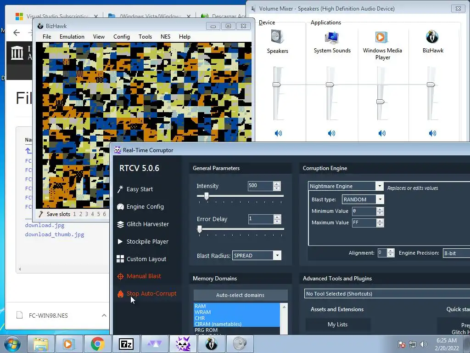470x353 pixels.
Task: Click the Error Delay value field
Action: click(261, 219)
